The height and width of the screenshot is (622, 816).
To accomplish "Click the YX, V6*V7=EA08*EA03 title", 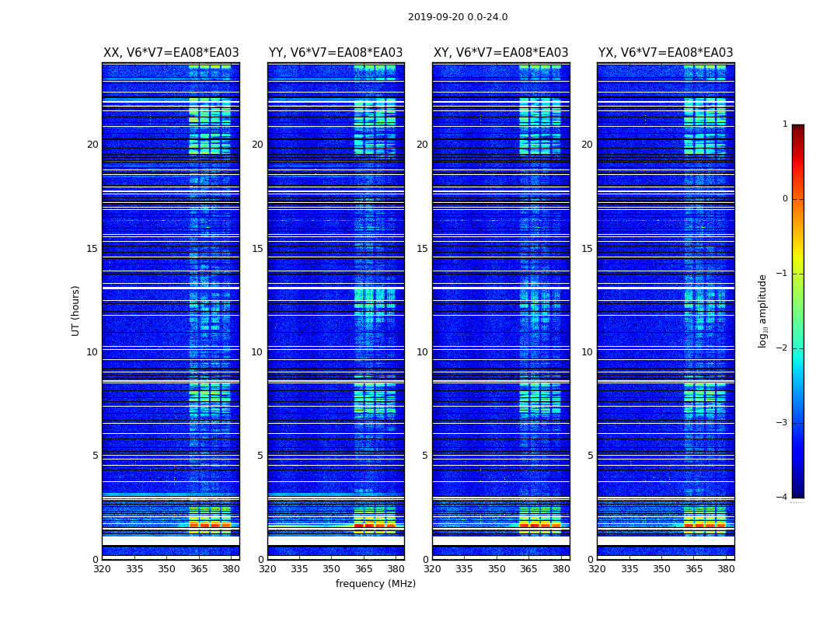I will click(665, 53).
